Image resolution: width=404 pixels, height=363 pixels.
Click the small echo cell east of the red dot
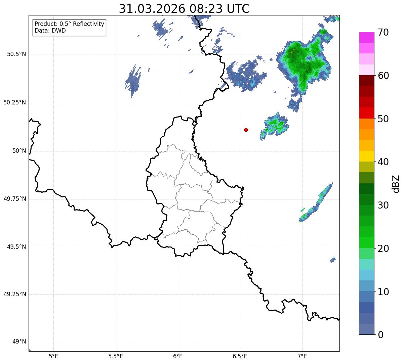275,126
